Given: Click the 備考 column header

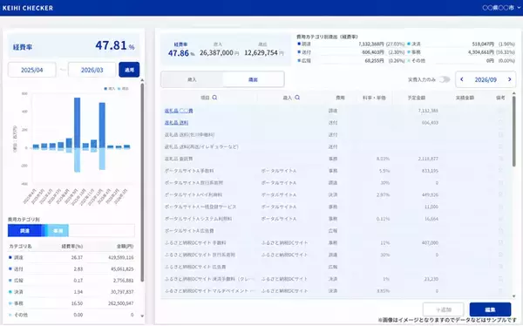Looking at the screenshot, I should [500, 98].
